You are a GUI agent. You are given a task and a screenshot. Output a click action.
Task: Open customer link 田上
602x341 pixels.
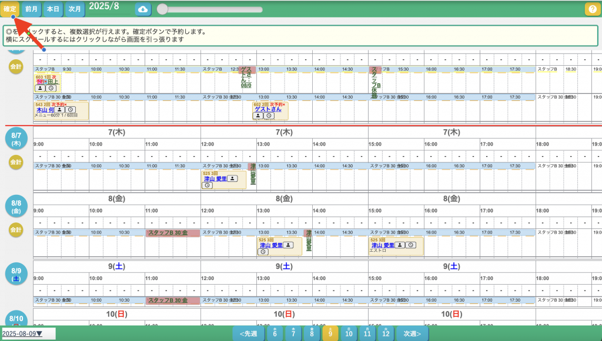pyautogui.click(x=53, y=82)
